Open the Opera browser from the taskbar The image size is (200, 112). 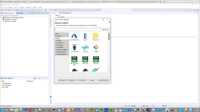pyautogui.click(x=31, y=110)
